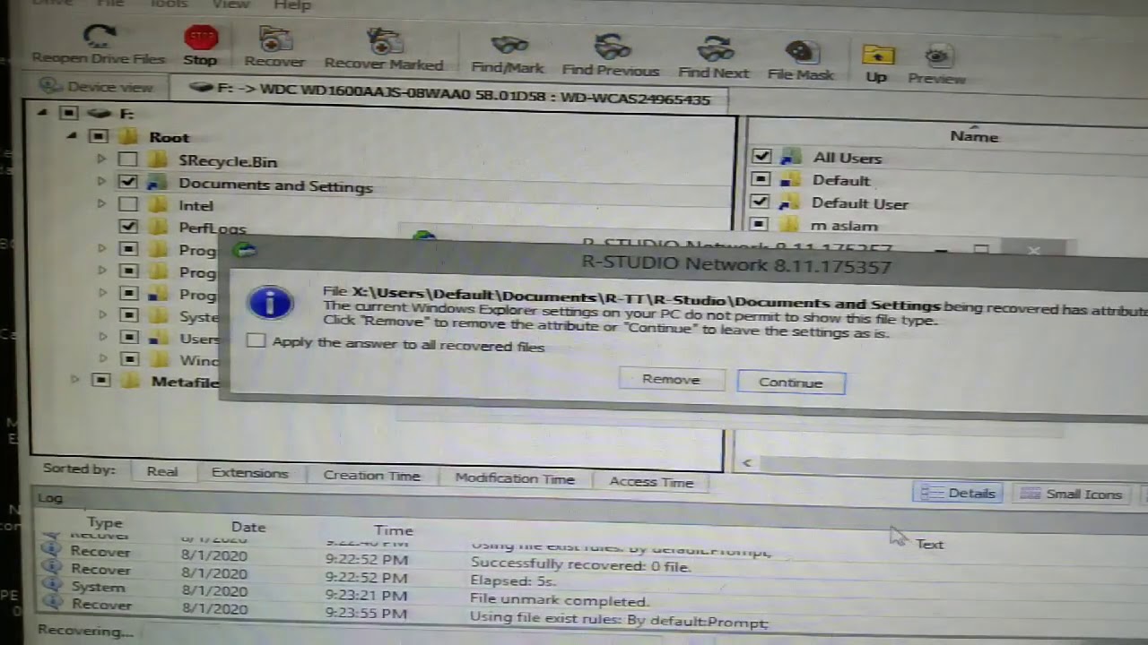Viewport: 1148px width, 645px height.
Task: Open the File Mask tool
Action: pos(800,53)
